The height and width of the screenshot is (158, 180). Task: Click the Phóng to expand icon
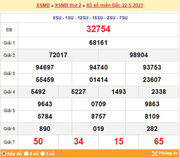(155, 153)
